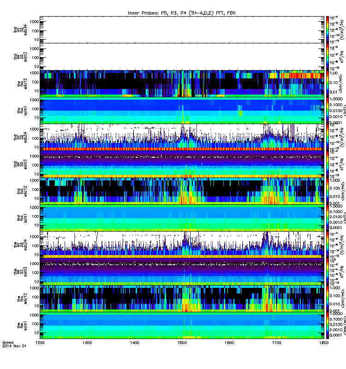Click the color bar beside the the fbk scm1 panel
This screenshot has width=346, height=369.
328,325
